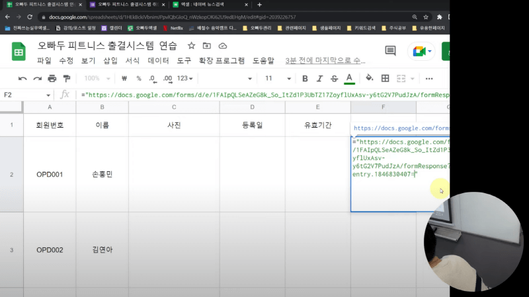Open the 도구 menu
The height and width of the screenshot is (297, 529).
pyautogui.click(x=184, y=61)
